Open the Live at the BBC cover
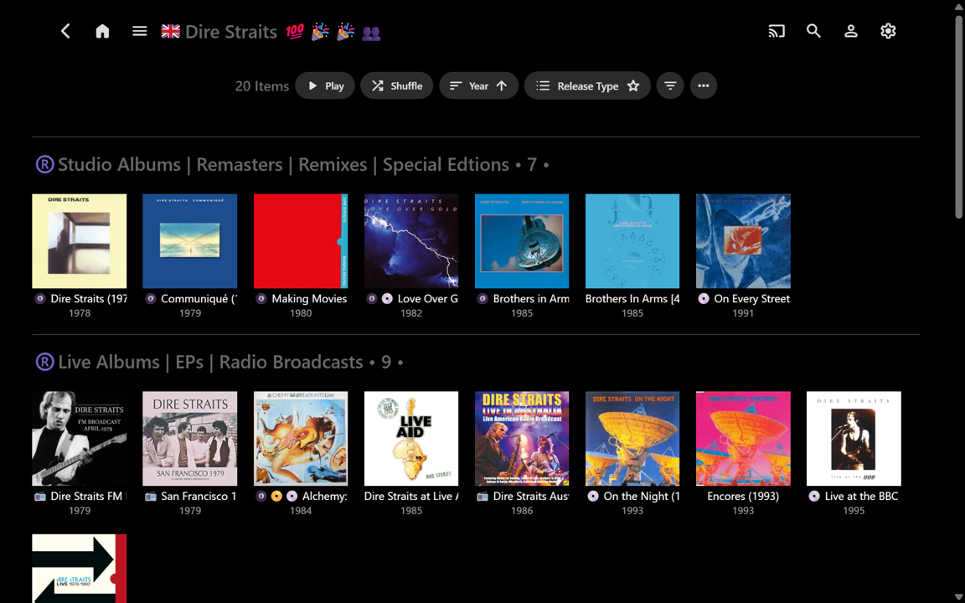The width and height of the screenshot is (965, 603). tap(854, 439)
